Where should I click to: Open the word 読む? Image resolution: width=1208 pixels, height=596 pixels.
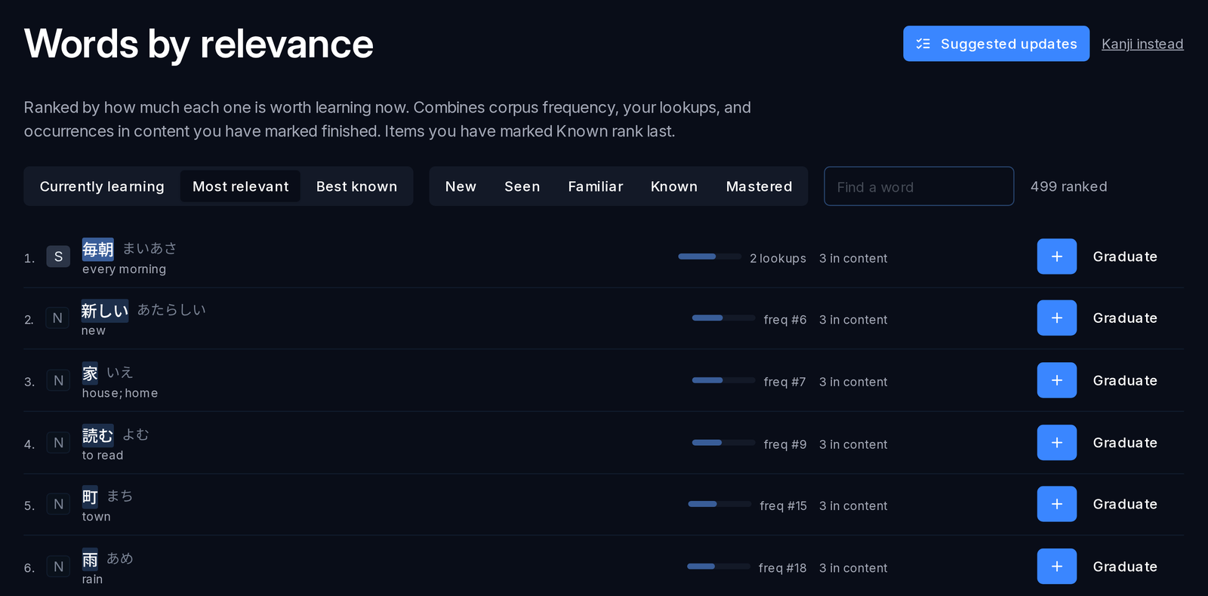pos(98,435)
